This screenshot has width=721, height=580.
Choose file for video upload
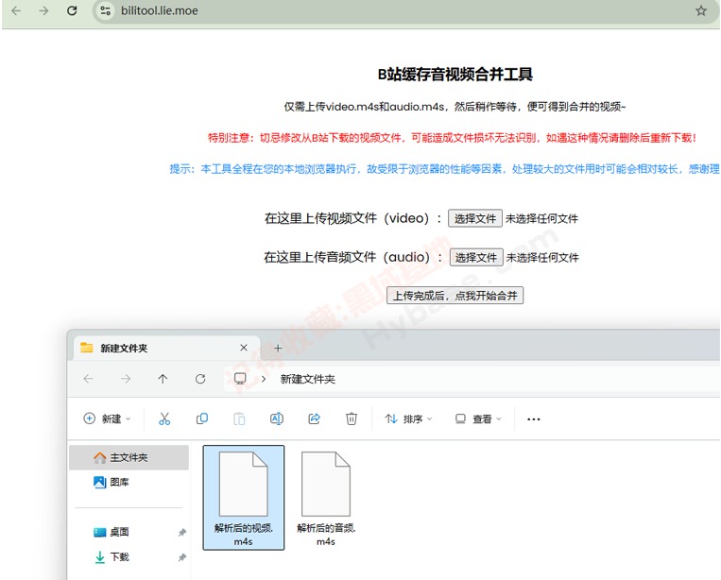point(475,219)
